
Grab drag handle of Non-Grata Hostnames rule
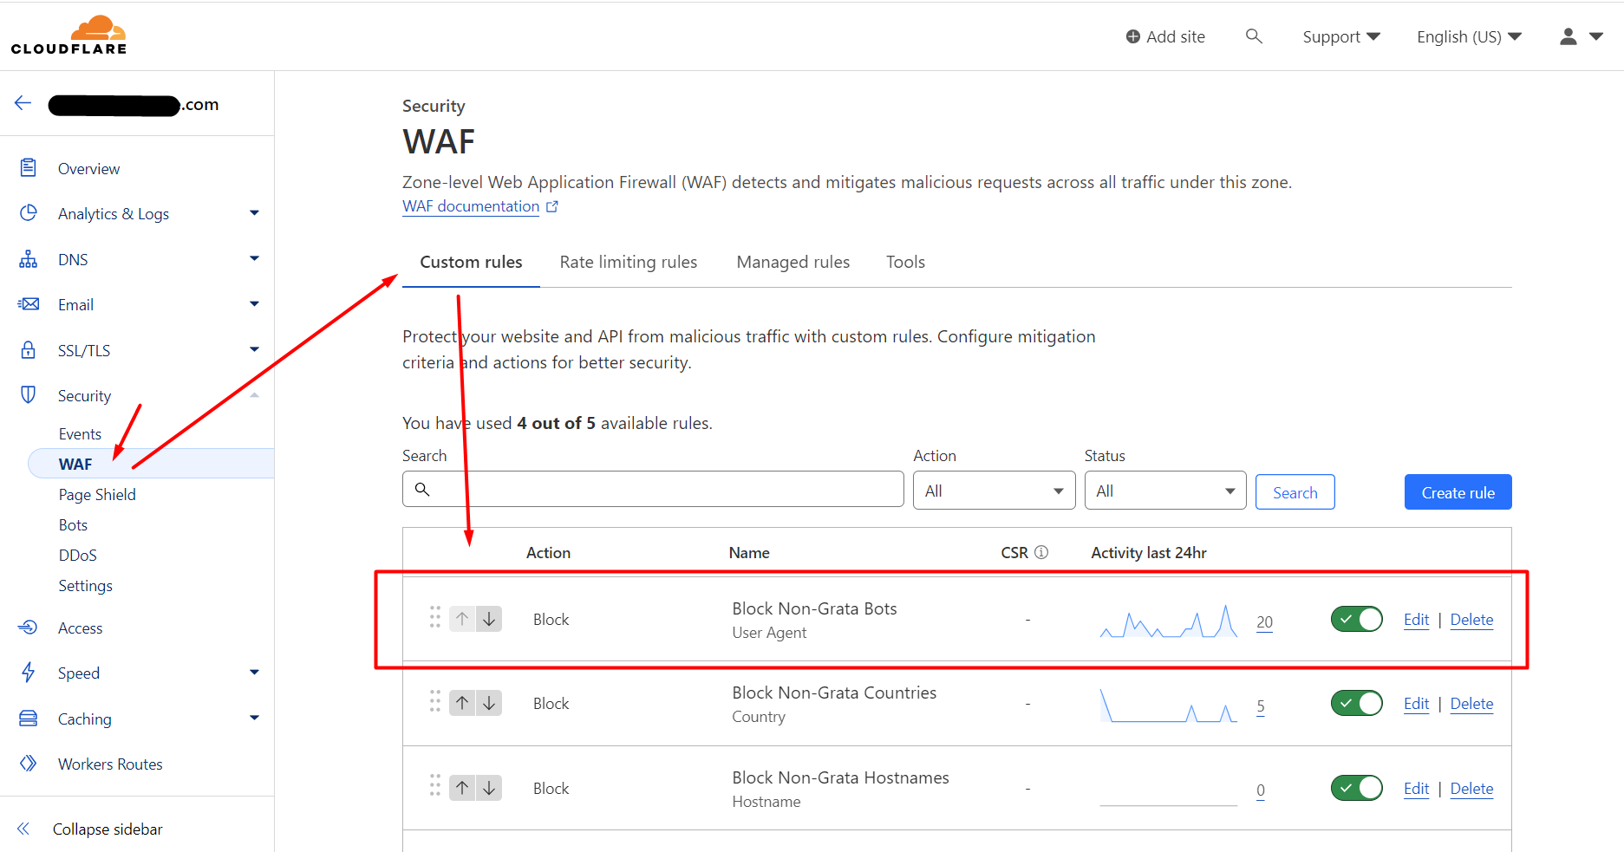click(435, 786)
